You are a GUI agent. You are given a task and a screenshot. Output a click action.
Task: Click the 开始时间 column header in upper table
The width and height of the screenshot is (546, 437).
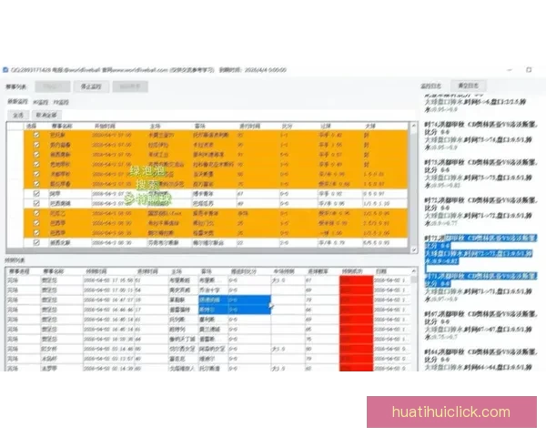(105, 126)
